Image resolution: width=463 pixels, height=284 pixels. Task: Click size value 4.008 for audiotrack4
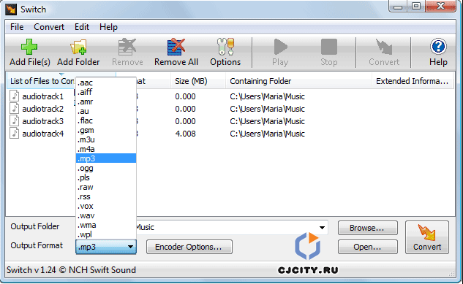[x=186, y=134]
